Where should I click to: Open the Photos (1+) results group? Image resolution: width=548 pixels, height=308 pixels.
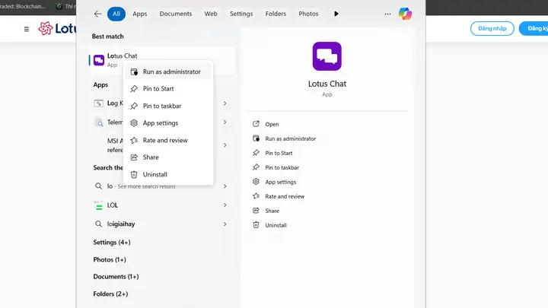point(110,259)
